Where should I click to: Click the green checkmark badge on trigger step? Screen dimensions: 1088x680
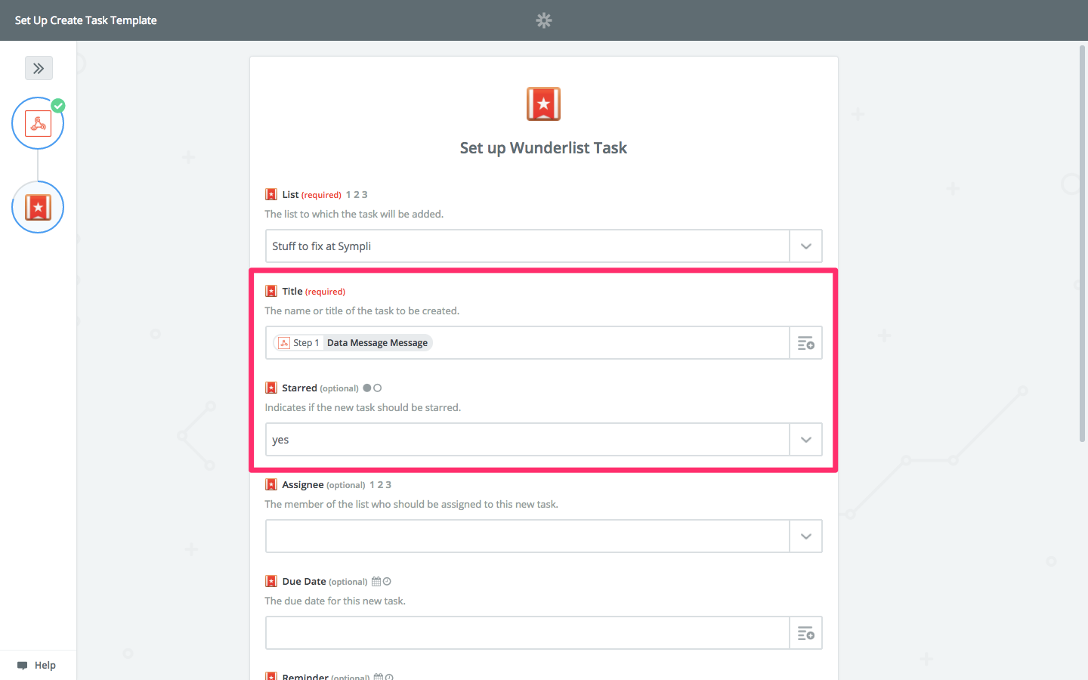tap(58, 106)
